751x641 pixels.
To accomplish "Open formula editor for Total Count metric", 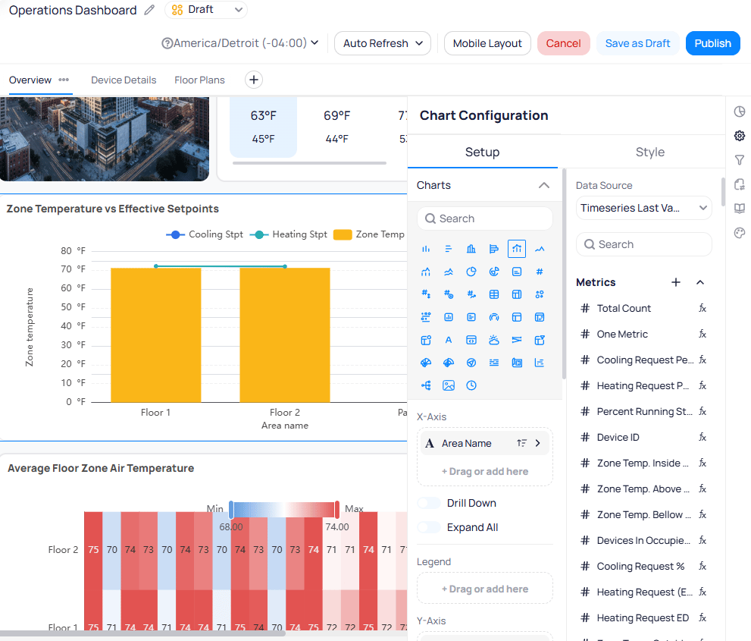I will coord(702,308).
